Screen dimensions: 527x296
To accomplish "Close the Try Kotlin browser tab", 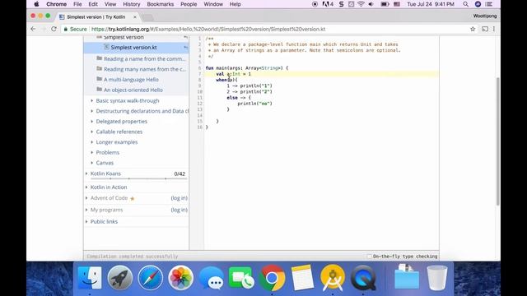I will (135, 16).
